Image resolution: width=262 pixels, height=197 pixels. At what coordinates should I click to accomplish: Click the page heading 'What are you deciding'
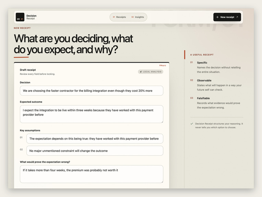tap(73, 44)
